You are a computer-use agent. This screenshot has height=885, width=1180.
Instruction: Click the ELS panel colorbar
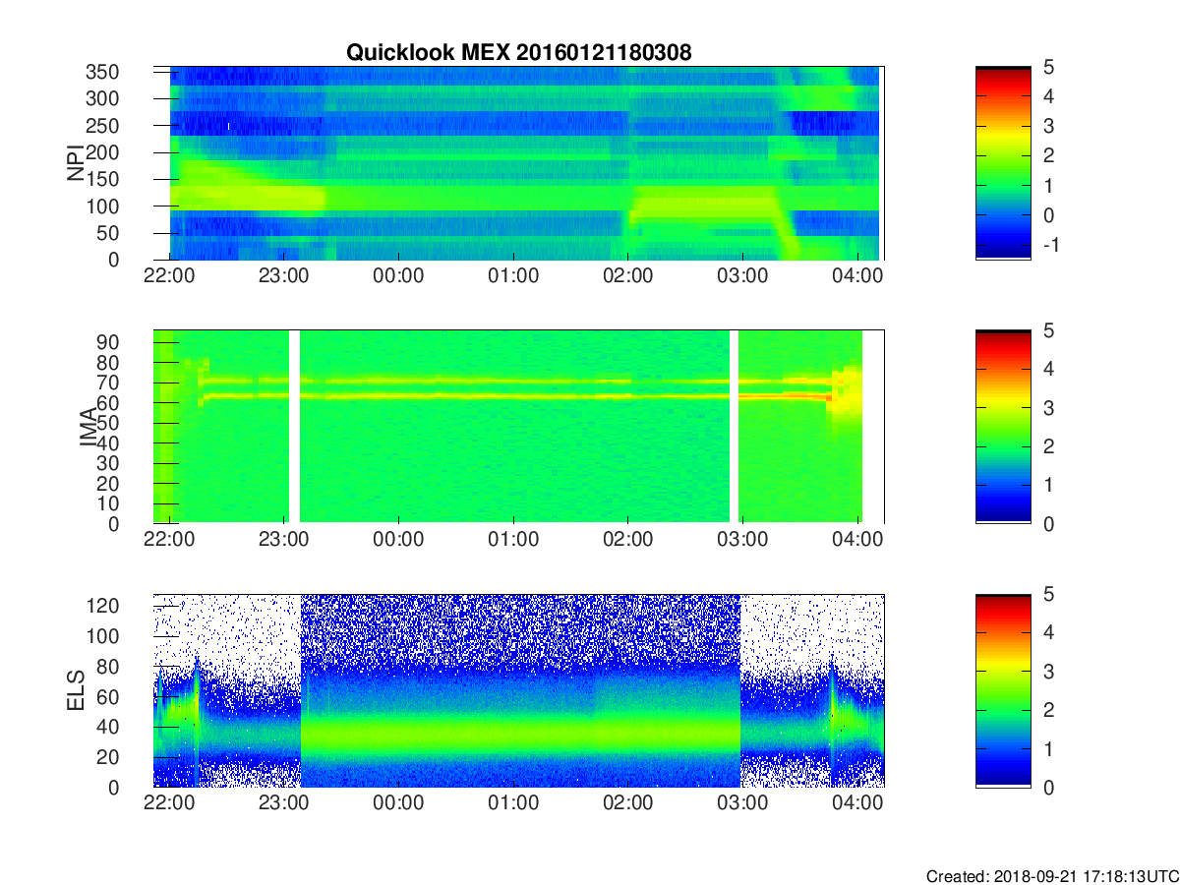tap(1003, 690)
